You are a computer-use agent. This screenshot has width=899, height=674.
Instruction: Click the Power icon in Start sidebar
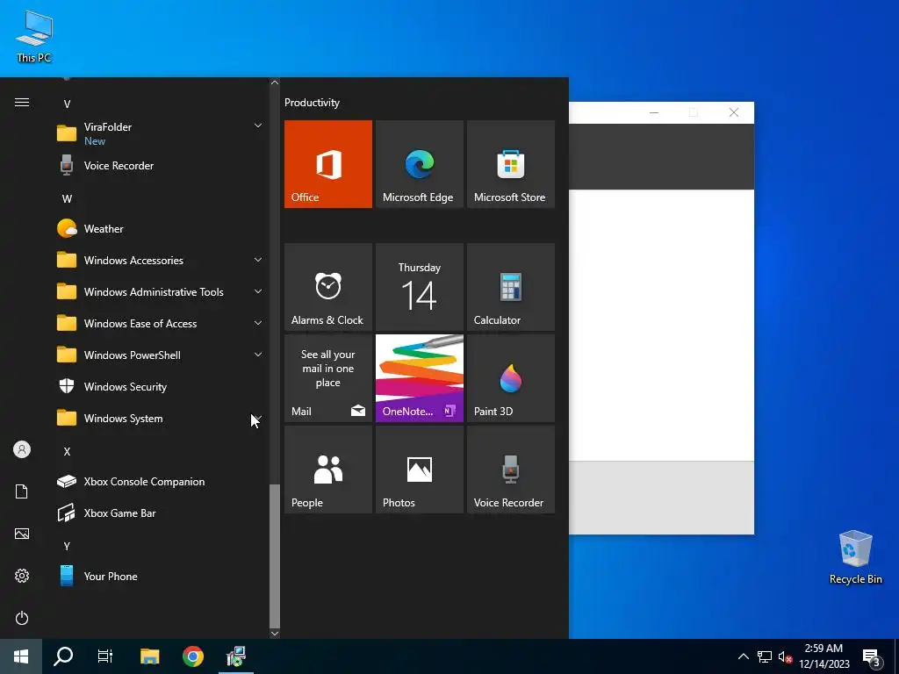point(22,618)
